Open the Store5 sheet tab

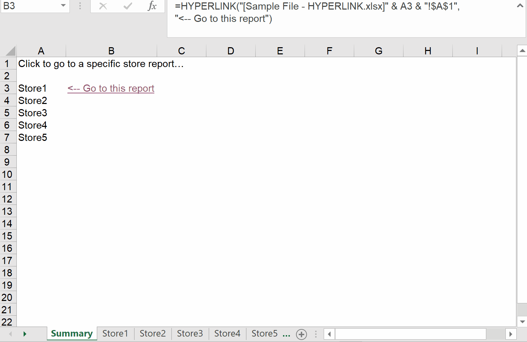coord(264,333)
